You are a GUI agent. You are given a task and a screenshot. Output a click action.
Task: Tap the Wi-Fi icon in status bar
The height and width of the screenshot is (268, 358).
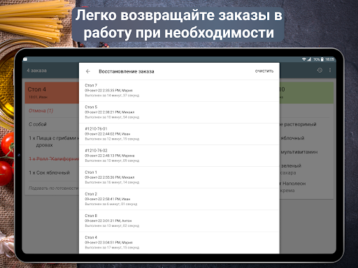click(x=304, y=59)
